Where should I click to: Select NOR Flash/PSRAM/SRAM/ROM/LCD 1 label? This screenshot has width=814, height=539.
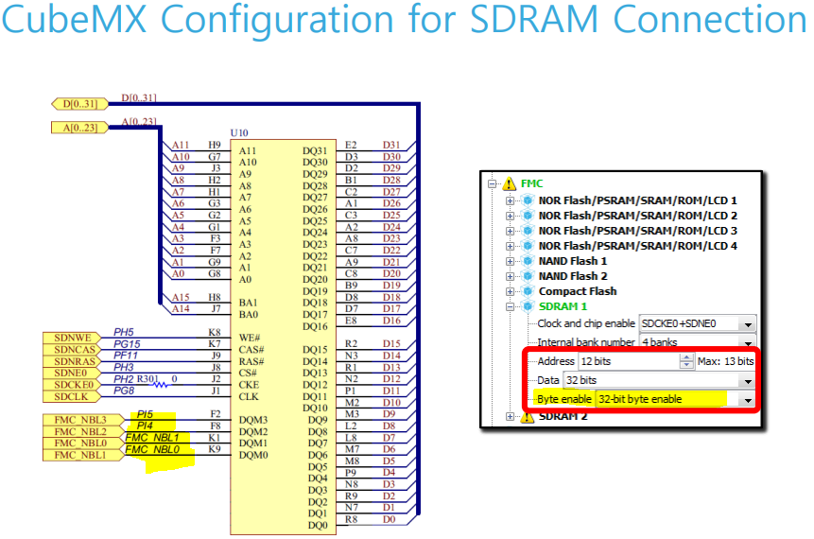637,200
